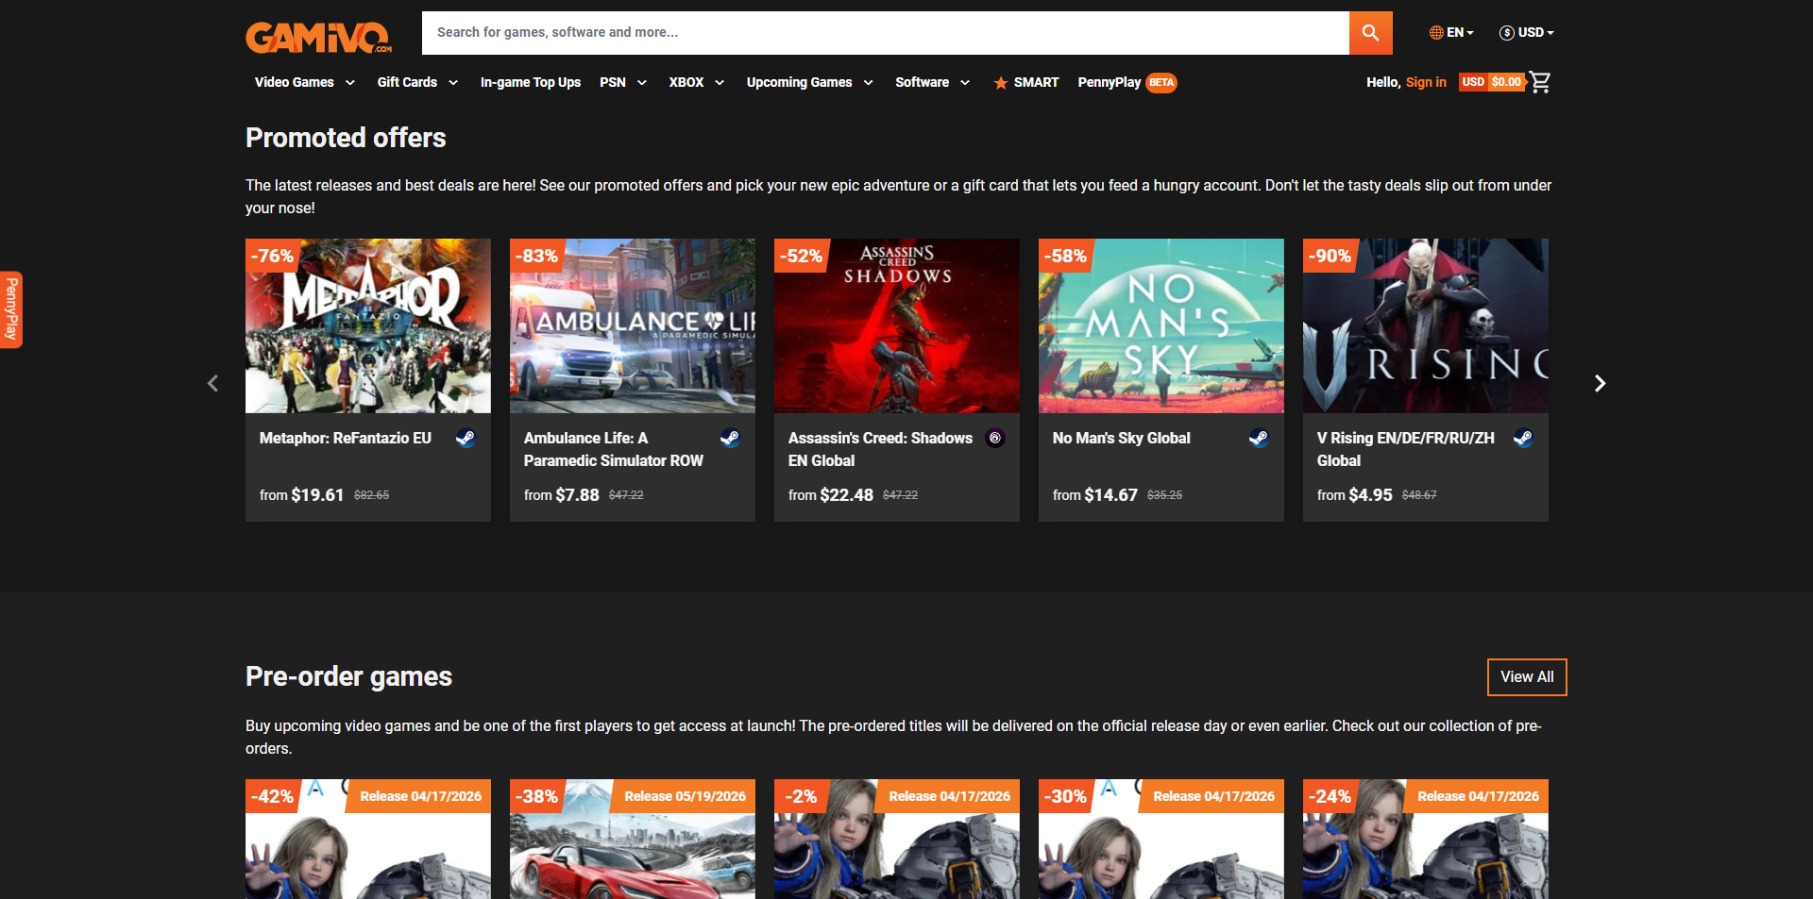Click the 'from $19.61' price

pyautogui.click(x=302, y=495)
